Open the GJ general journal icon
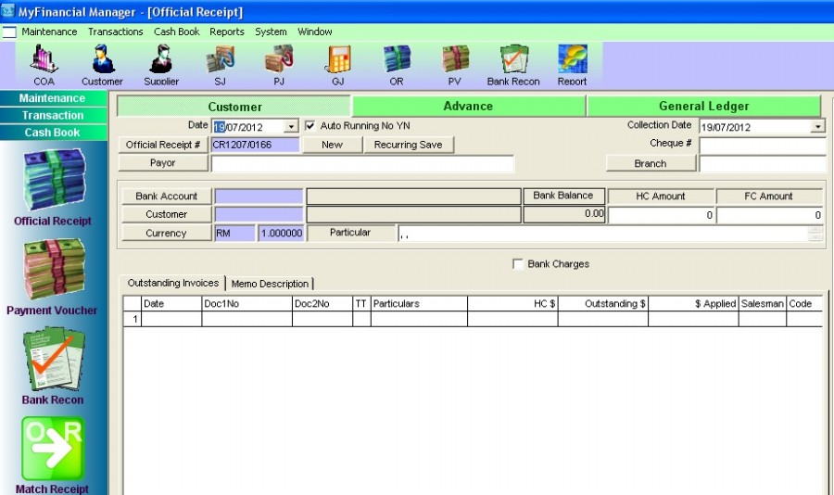Viewport: 834px width, 495px height. (x=338, y=64)
